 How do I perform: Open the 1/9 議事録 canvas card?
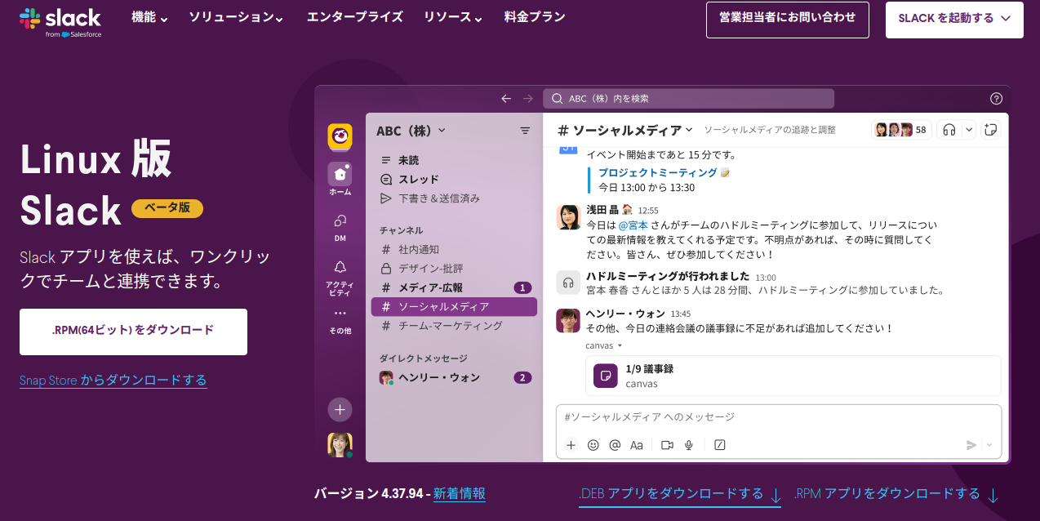tap(793, 376)
